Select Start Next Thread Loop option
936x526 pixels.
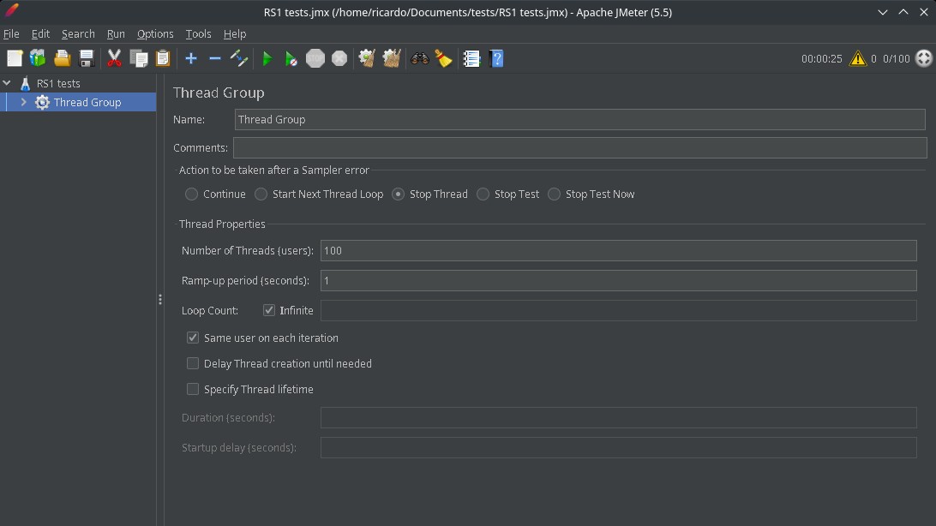pos(261,194)
